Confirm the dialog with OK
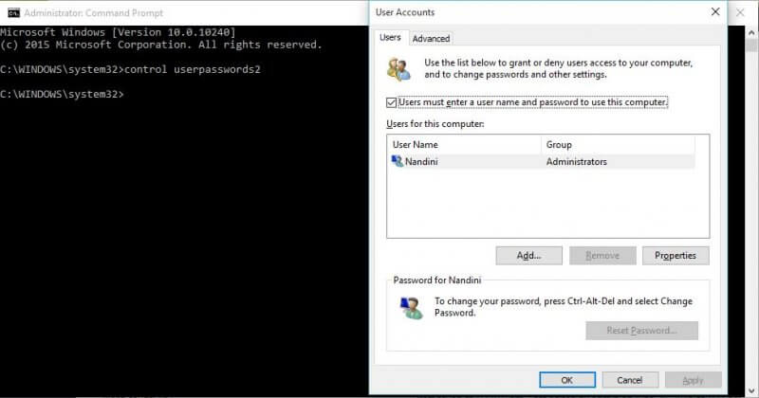This screenshot has height=398, width=759. [x=567, y=380]
